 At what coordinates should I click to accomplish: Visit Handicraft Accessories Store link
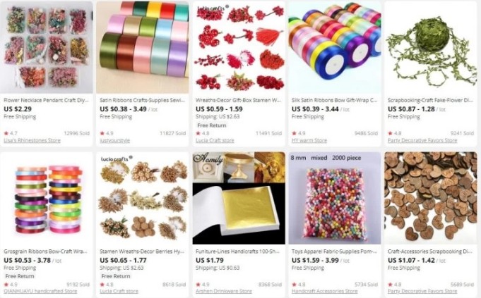tap(325, 291)
